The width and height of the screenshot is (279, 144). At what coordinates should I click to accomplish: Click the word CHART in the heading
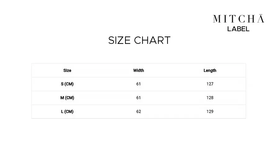[152, 40]
